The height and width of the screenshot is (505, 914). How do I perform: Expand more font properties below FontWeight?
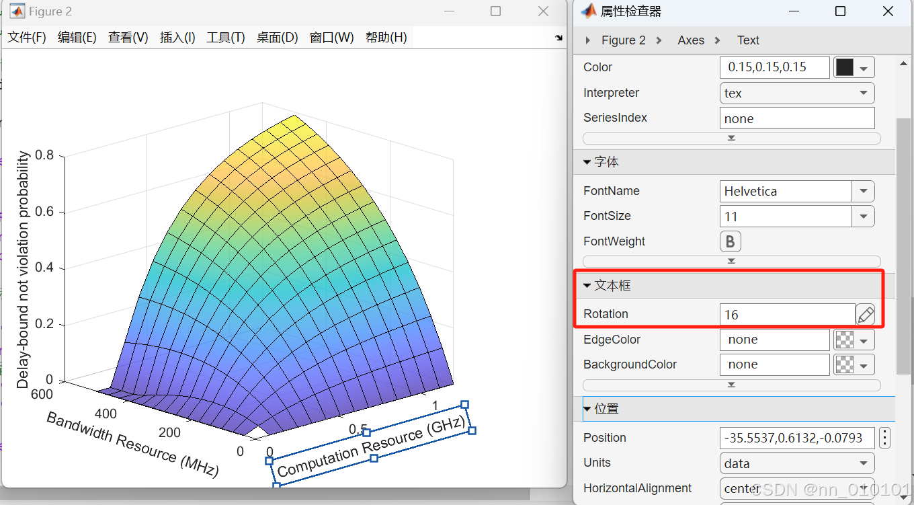pos(731,261)
